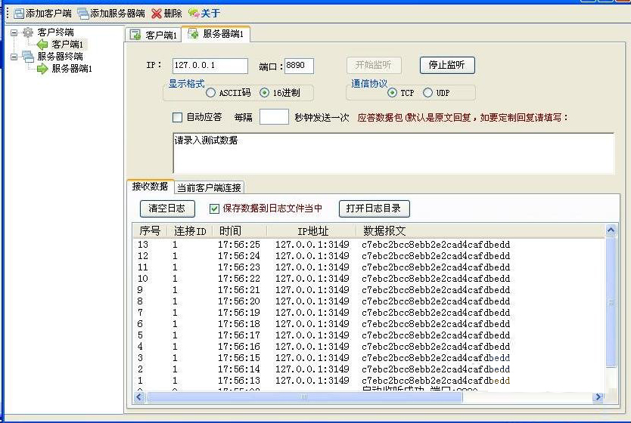Screen dimensions: 631x423
Task: Select the log row with time 17:56:18
Action: point(368,324)
